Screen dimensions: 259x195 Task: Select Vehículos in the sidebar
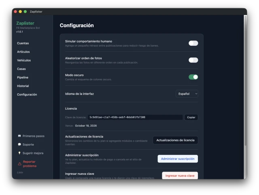(24, 60)
